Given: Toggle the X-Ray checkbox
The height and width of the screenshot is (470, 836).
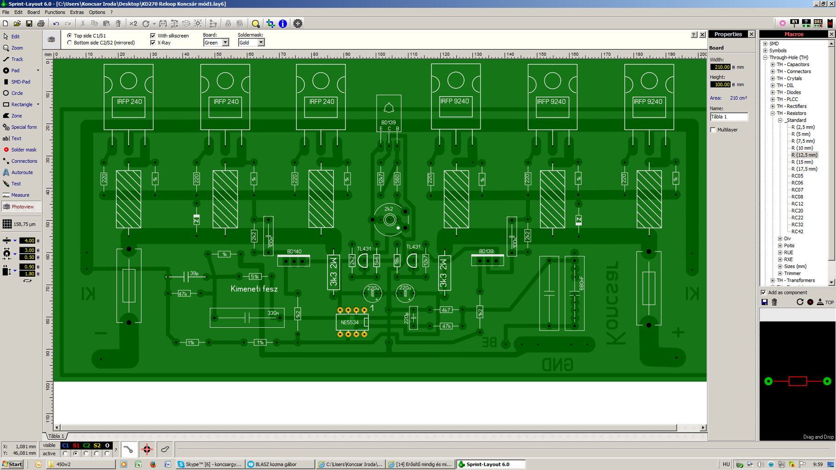Looking at the screenshot, I should (x=153, y=43).
